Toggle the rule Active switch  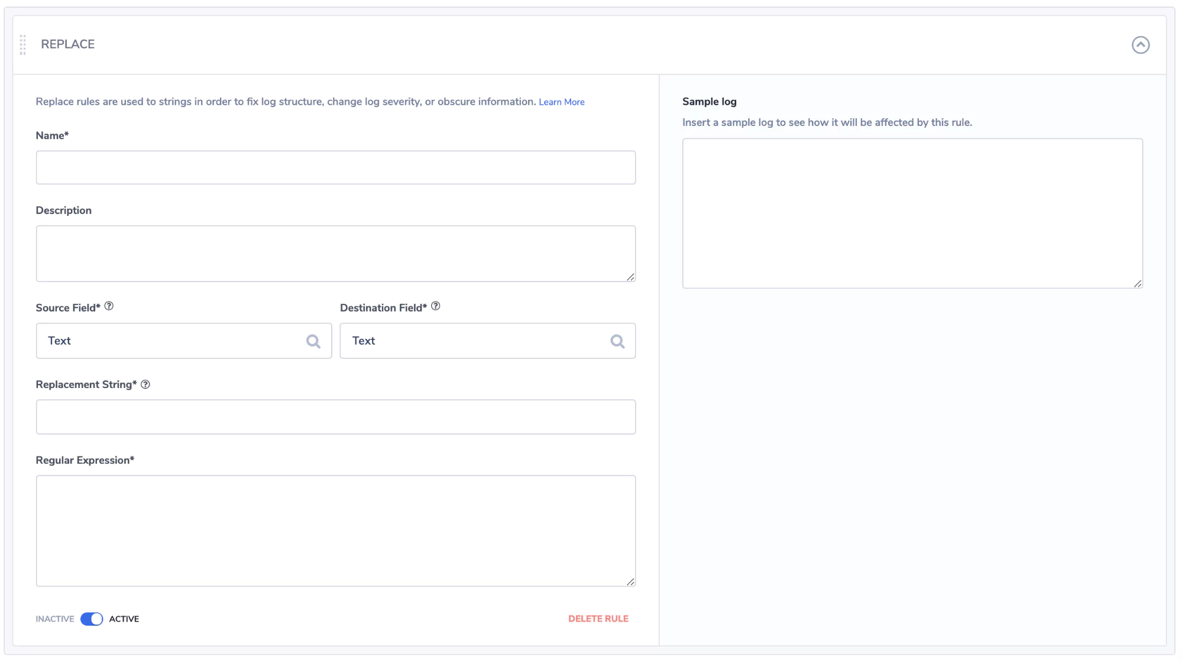coord(92,619)
